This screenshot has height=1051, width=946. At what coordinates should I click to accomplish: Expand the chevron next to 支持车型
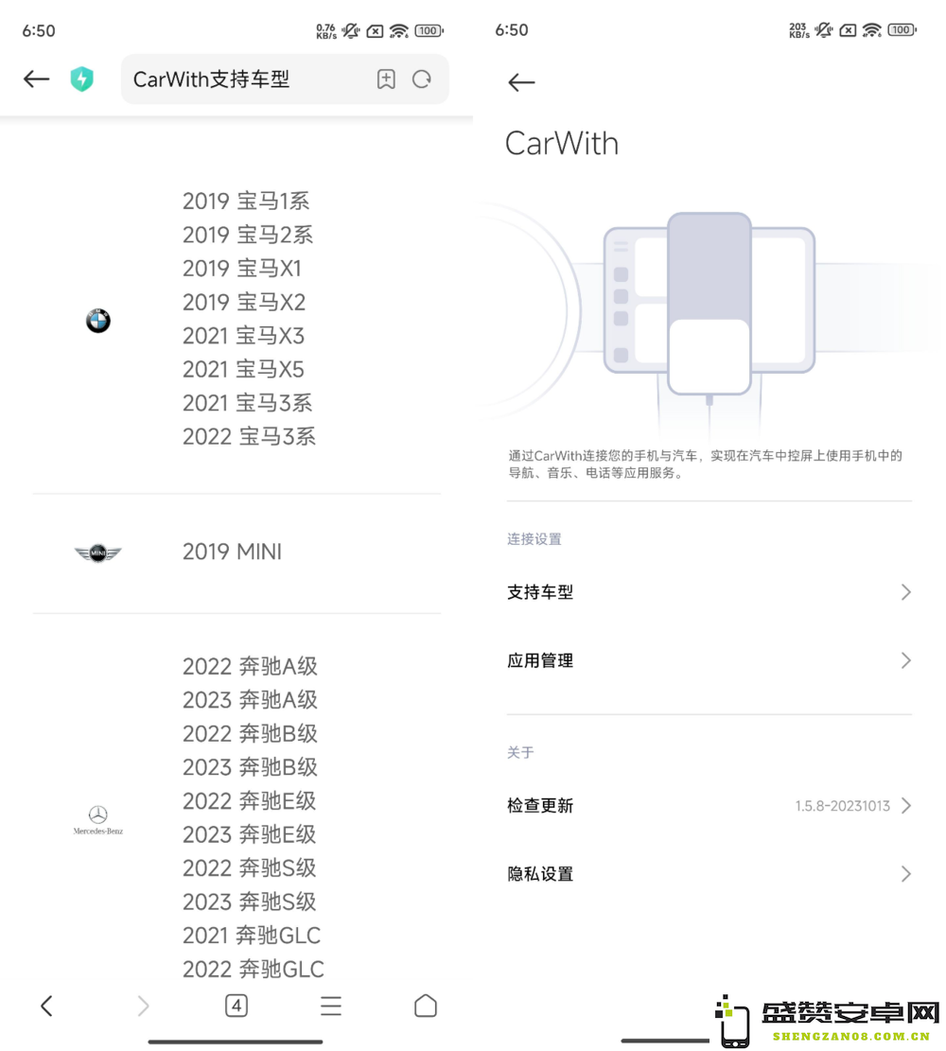point(905,592)
